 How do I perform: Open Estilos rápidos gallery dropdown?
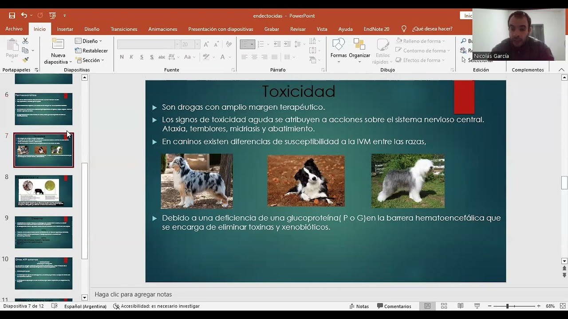pos(383,51)
